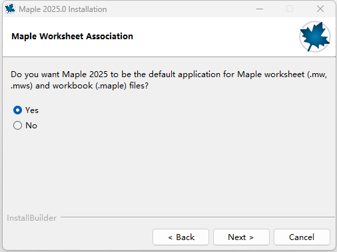
Task: Select the No radio button
Action: click(x=17, y=126)
